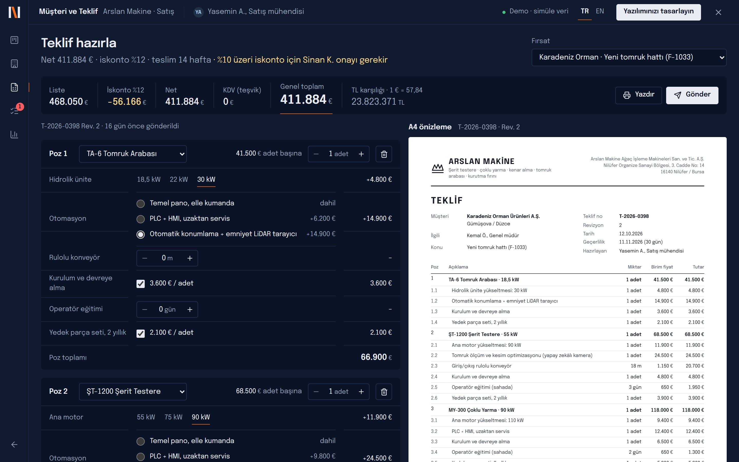Open the quote document sidebar icon
This screenshot has height=462, width=739.
tap(14, 87)
